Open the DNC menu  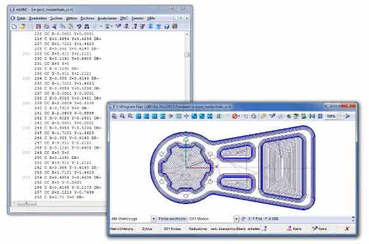coord(124,18)
